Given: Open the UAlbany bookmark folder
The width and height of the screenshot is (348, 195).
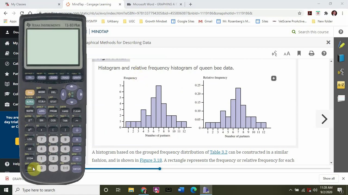Looking at the screenshot, I should click(x=110, y=21).
